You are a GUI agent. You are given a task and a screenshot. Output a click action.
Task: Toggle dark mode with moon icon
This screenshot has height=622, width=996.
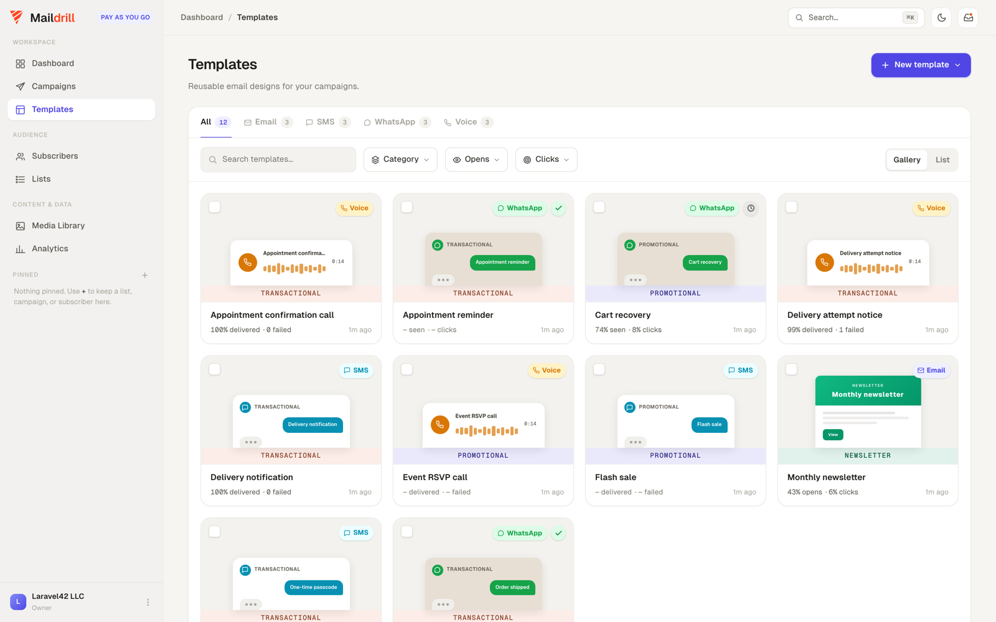click(942, 17)
